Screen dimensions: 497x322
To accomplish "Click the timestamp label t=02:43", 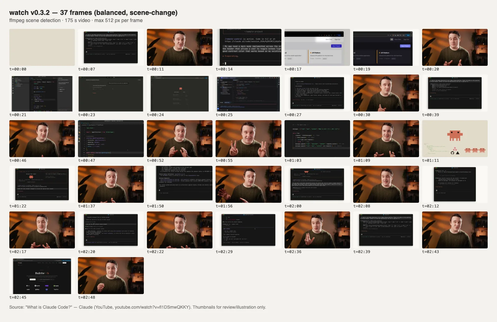I will tap(431, 252).
